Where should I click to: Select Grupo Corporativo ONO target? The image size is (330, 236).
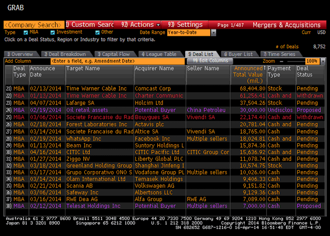99,172
